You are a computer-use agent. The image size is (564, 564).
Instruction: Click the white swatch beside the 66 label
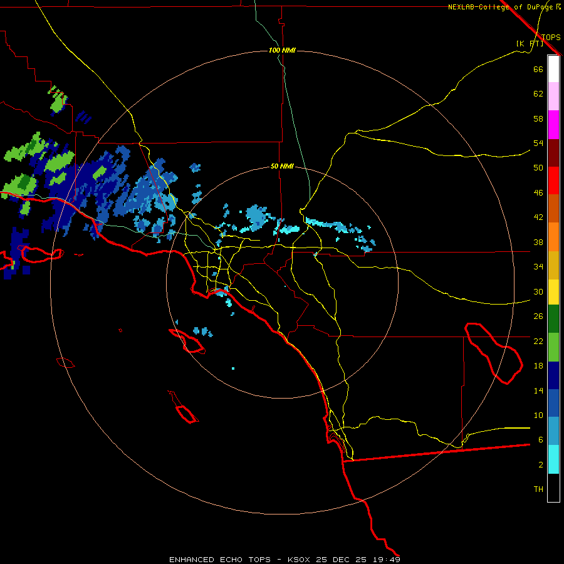pos(553,69)
